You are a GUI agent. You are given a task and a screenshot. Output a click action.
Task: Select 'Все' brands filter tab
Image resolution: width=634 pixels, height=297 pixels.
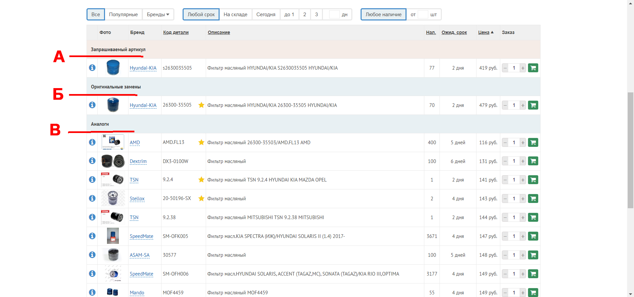(x=95, y=15)
